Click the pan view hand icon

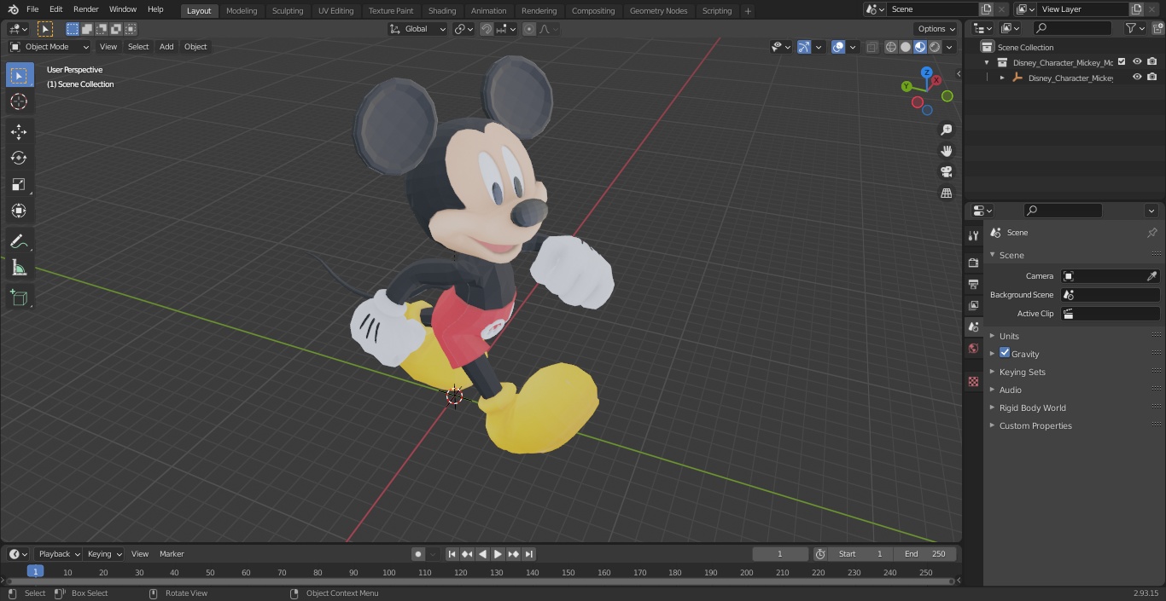click(946, 151)
